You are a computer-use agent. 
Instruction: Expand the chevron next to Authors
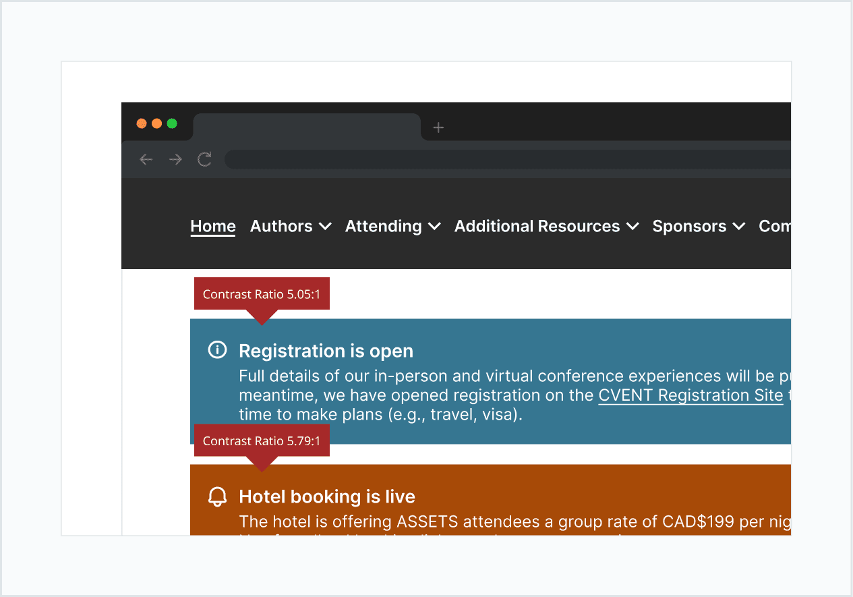pyautogui.click(x=325, y=227)
